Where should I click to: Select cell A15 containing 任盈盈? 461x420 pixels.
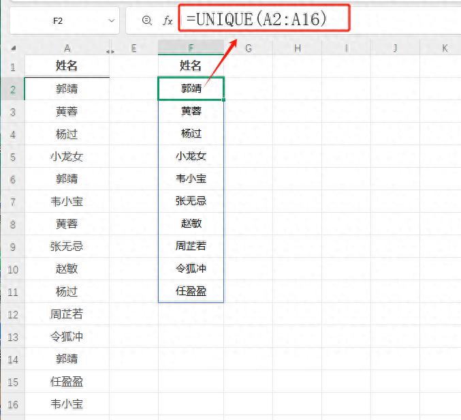(67, 382)
